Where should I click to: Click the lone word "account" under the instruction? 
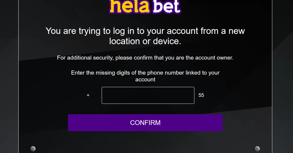145,80
